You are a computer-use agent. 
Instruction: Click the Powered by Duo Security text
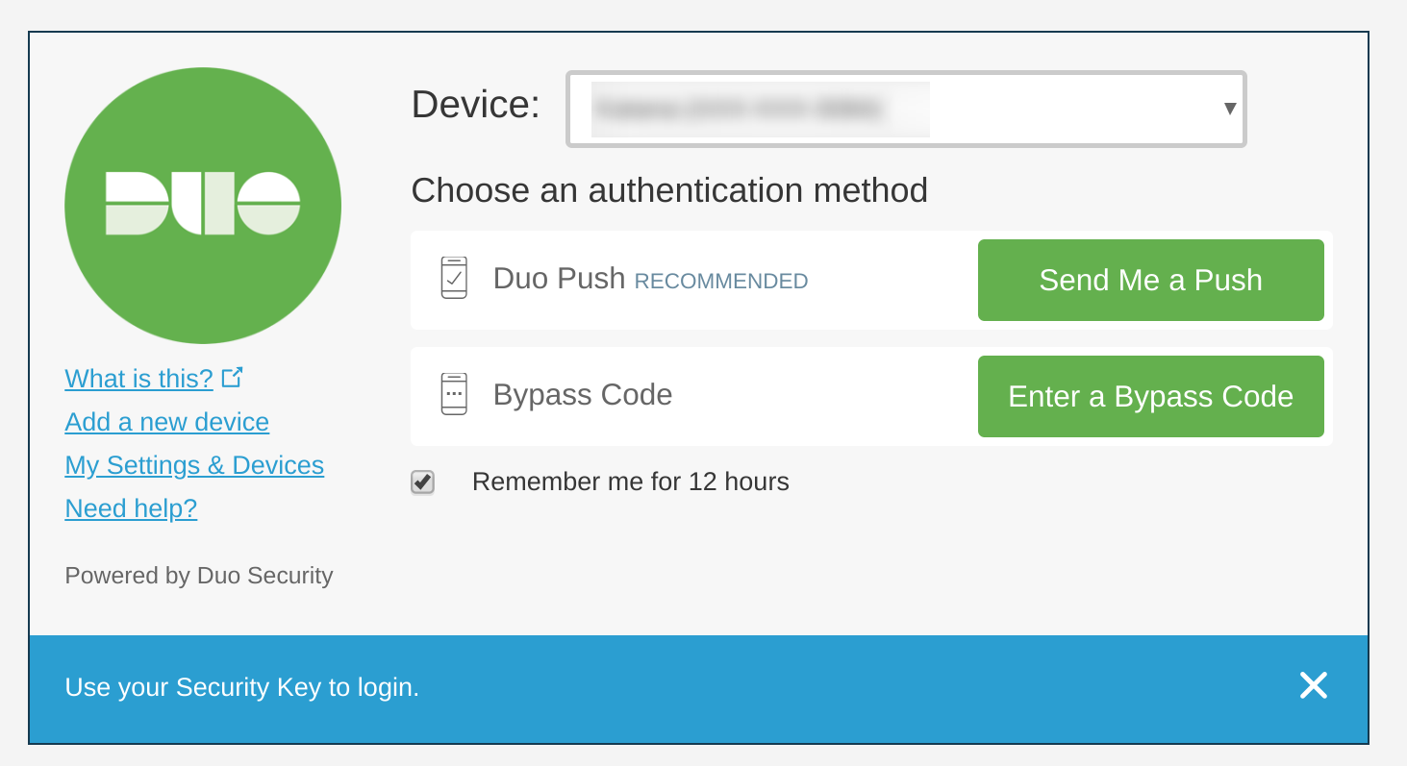point(199,576)
